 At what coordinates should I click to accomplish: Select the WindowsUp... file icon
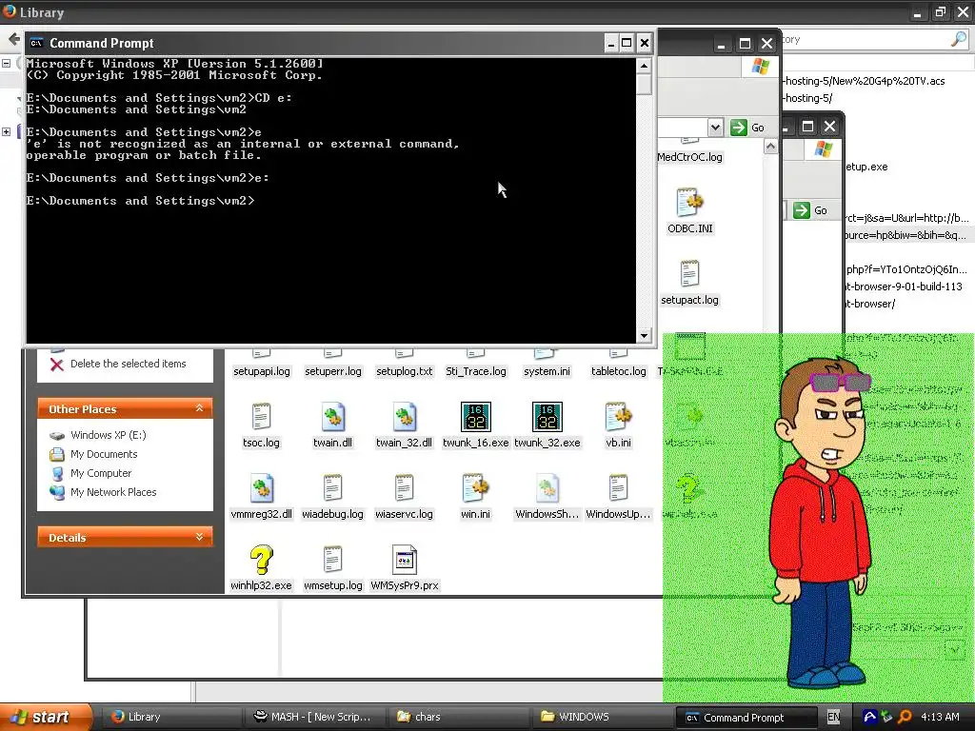(618, 488)
